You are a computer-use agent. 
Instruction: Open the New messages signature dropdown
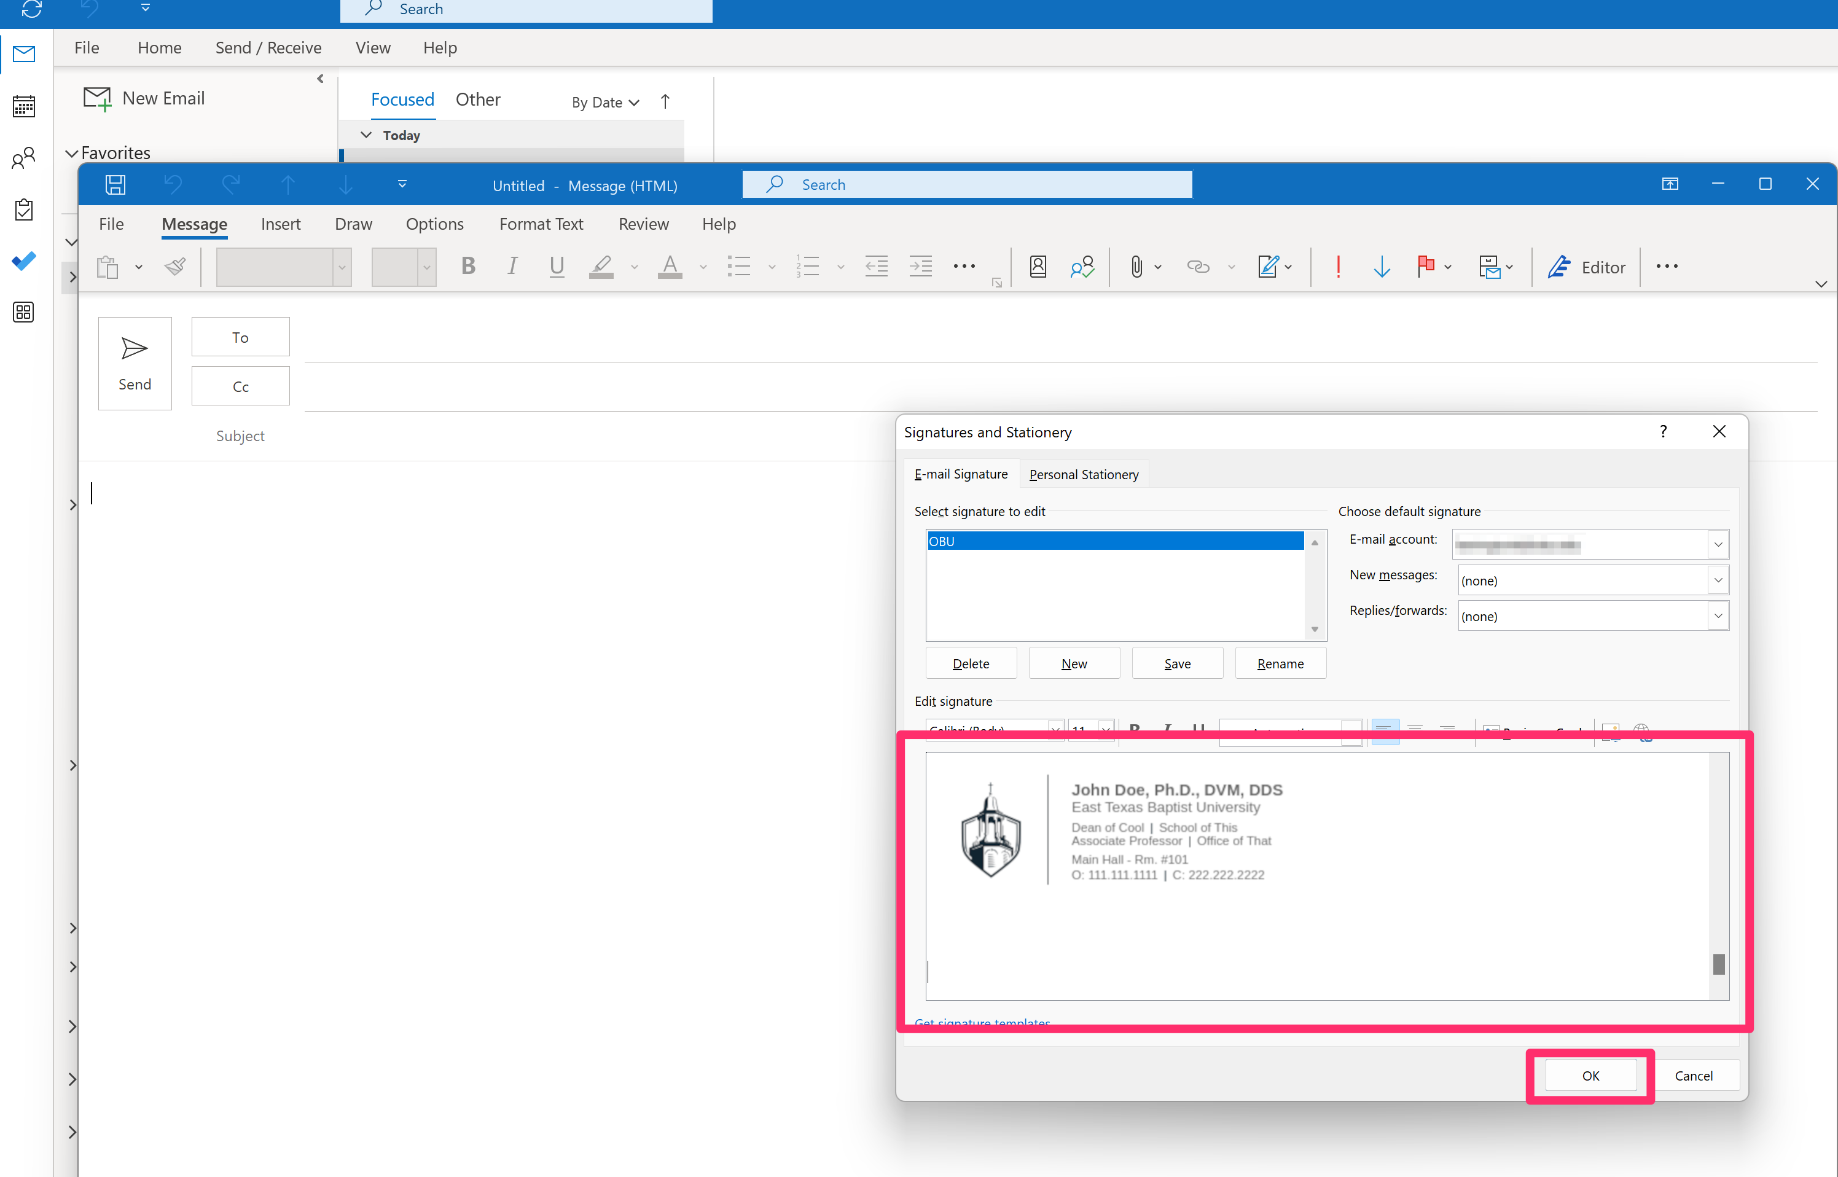(x=1718, y=580)
